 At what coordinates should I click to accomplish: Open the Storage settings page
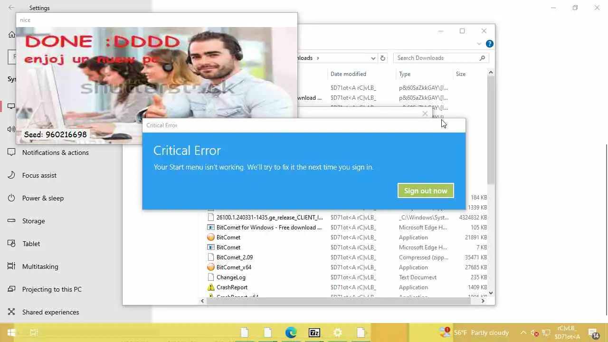coord(33,221)
